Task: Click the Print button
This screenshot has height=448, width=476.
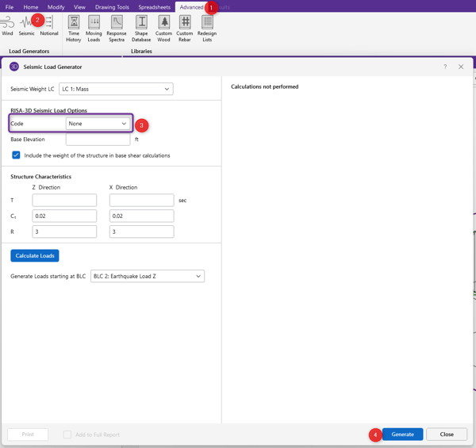Action: pos(28,435)
